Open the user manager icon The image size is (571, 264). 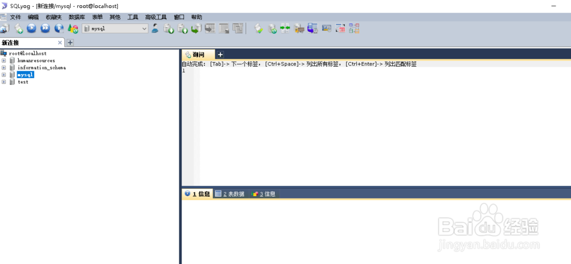(x=155, y=29)
